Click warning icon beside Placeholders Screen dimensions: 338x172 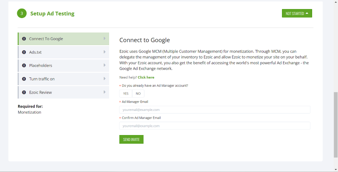[x=24, y=65]
